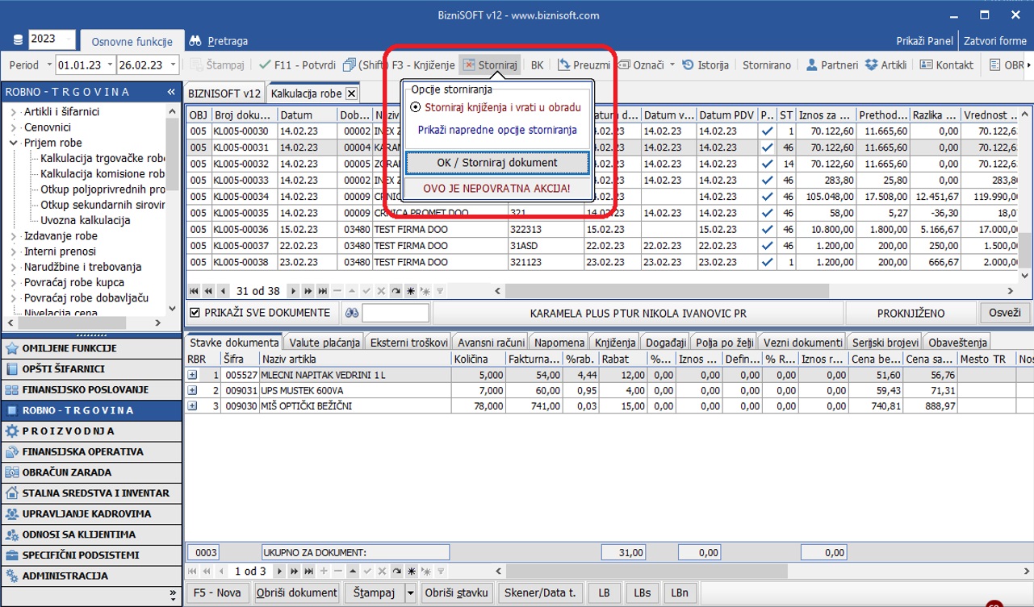Open Istorija from the toolbar
The width and height of the screenshot is (1034, 607).
pos(705,65)
